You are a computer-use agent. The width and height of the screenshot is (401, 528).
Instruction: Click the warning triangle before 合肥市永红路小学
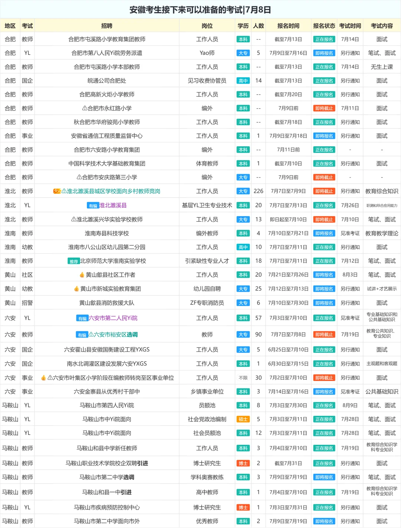coord(85,108)
